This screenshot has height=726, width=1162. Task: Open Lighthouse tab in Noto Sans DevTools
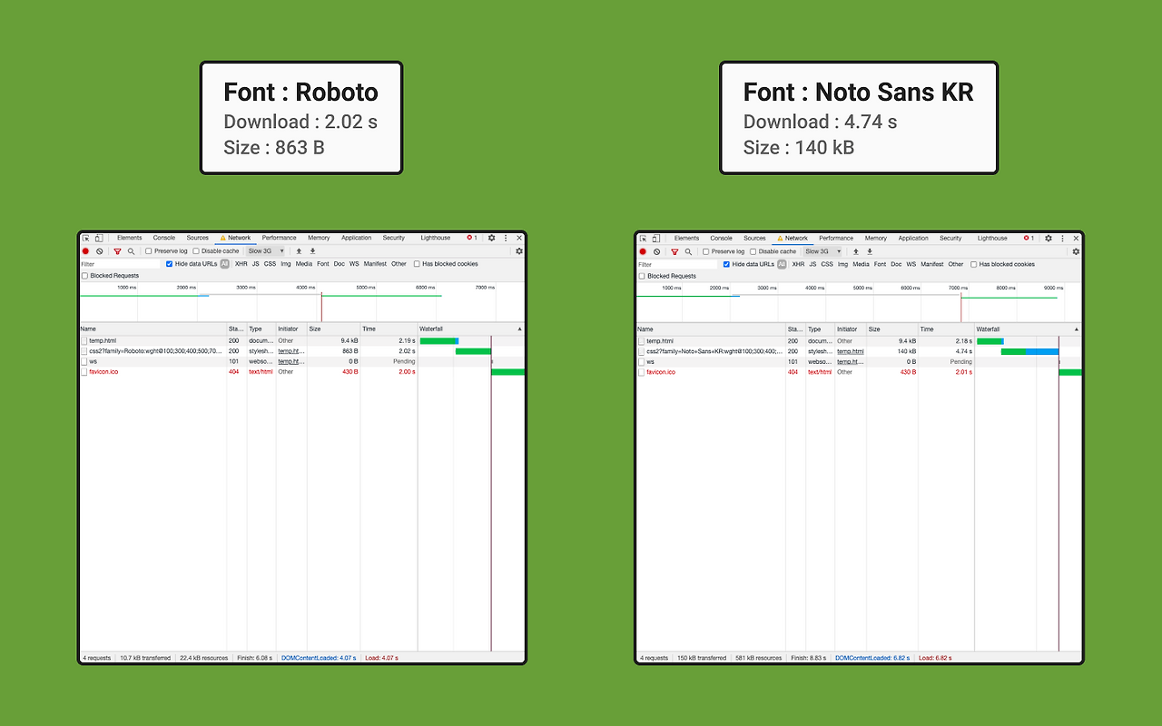(x=992, y=239)
